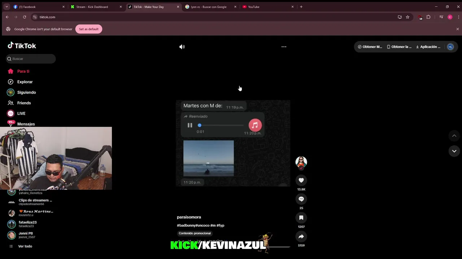
Task: Open TikTok profile avatar top right
Action: (x=450, y=47)
